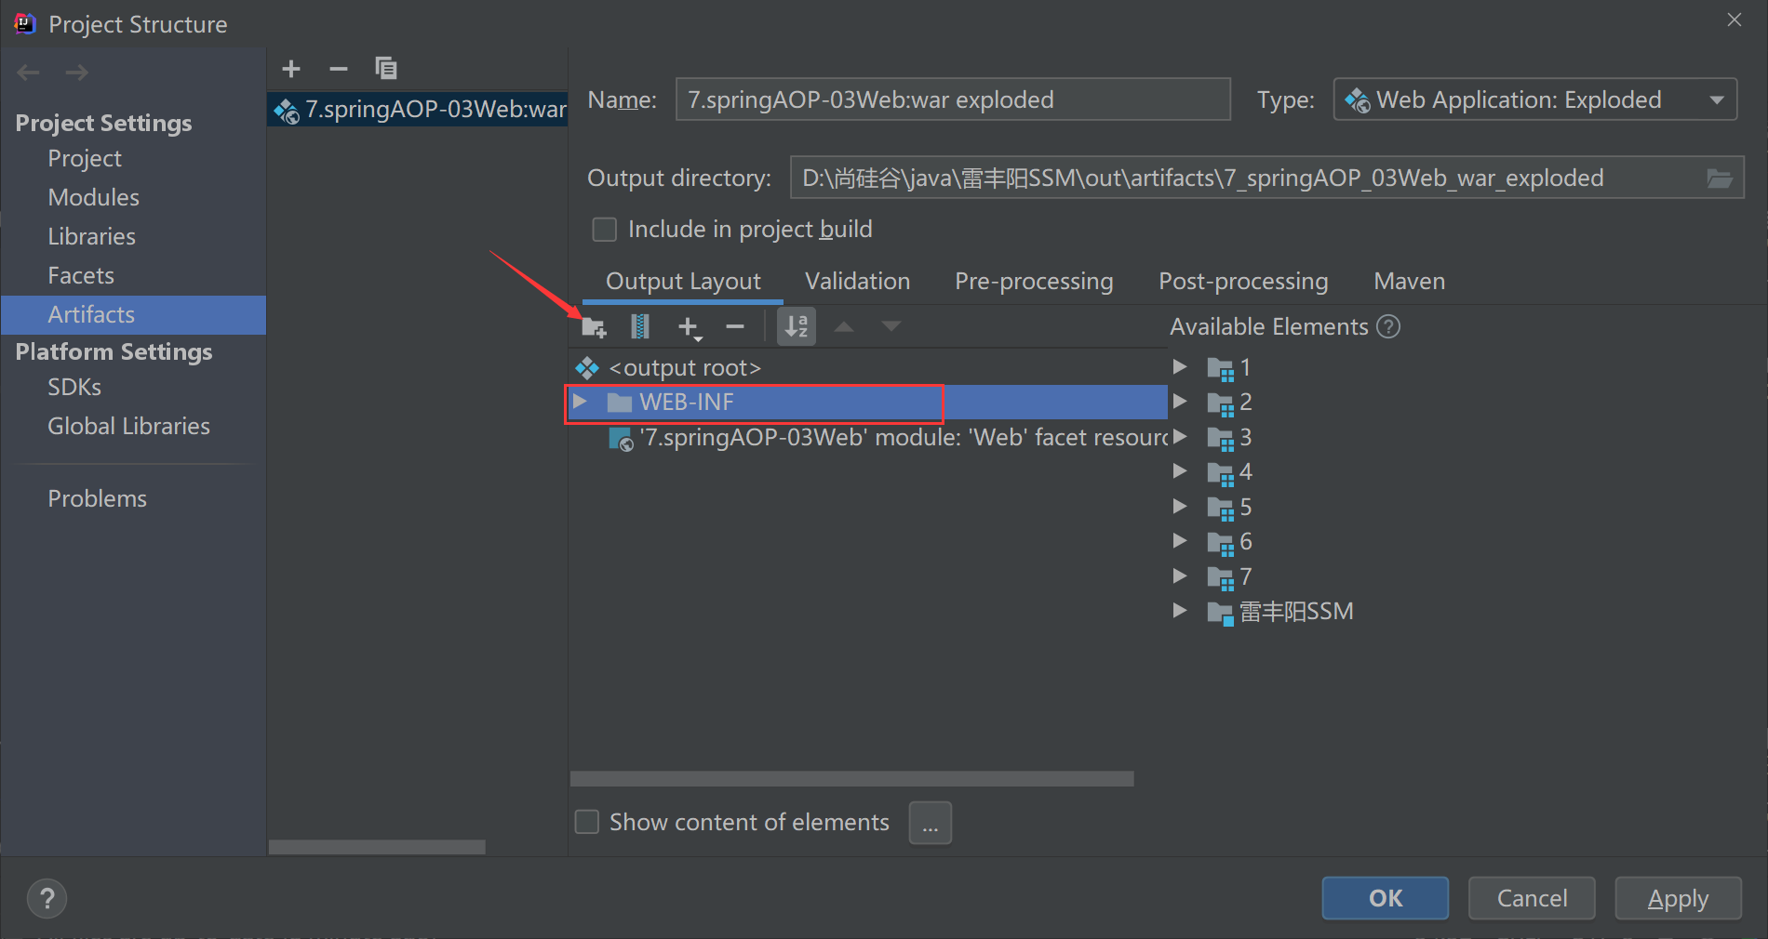
Task: Select the 'create archive' zip icon
Action: 639,326
